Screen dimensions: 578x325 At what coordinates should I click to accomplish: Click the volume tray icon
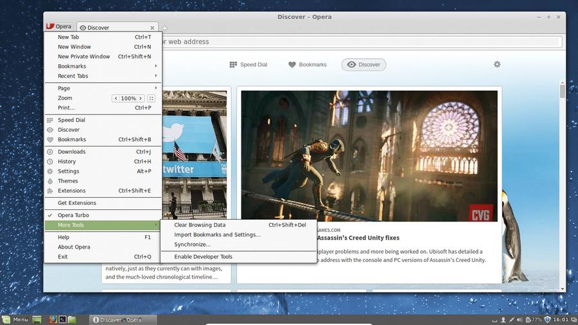click(x=520, y=320)
